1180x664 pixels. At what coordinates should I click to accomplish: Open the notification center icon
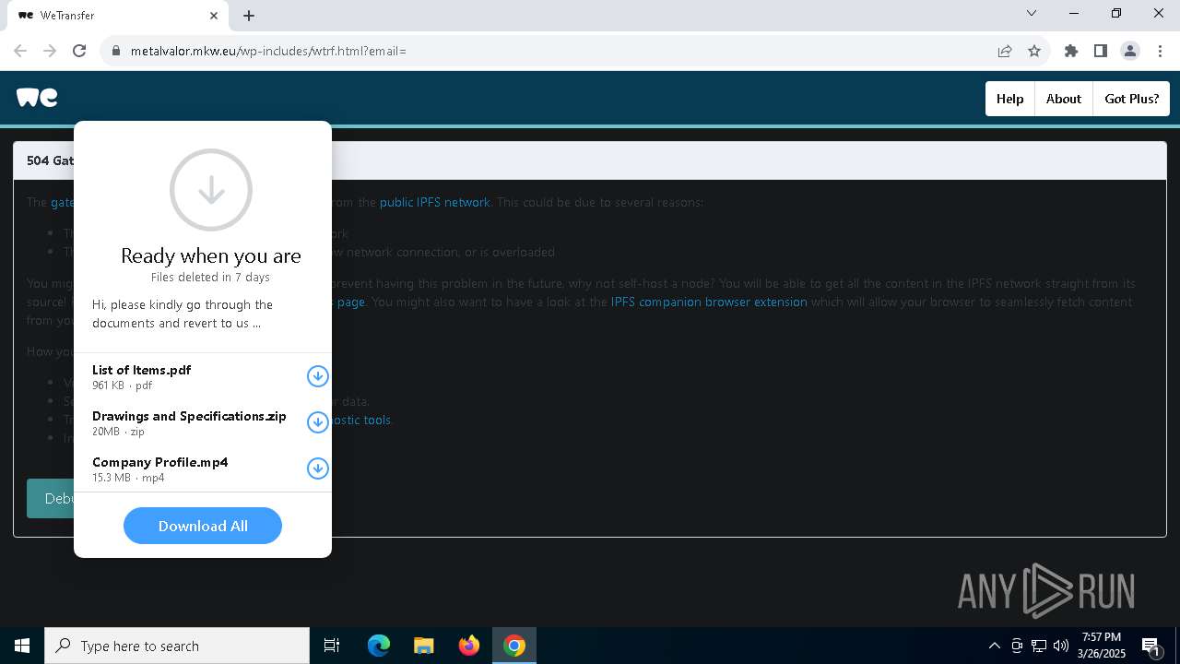(x=1150, y=646)
